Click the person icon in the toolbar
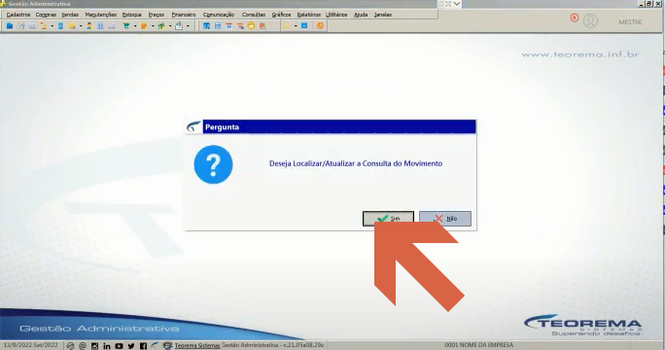This screenshot has height=350, width=665. pyautogui.click(x=89, y=26)
